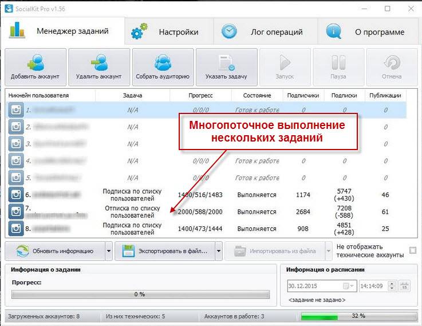Image resolution: width=422 pixels, height=326 pixels.
Task: Click publications count 25
Action: point(385,229)
